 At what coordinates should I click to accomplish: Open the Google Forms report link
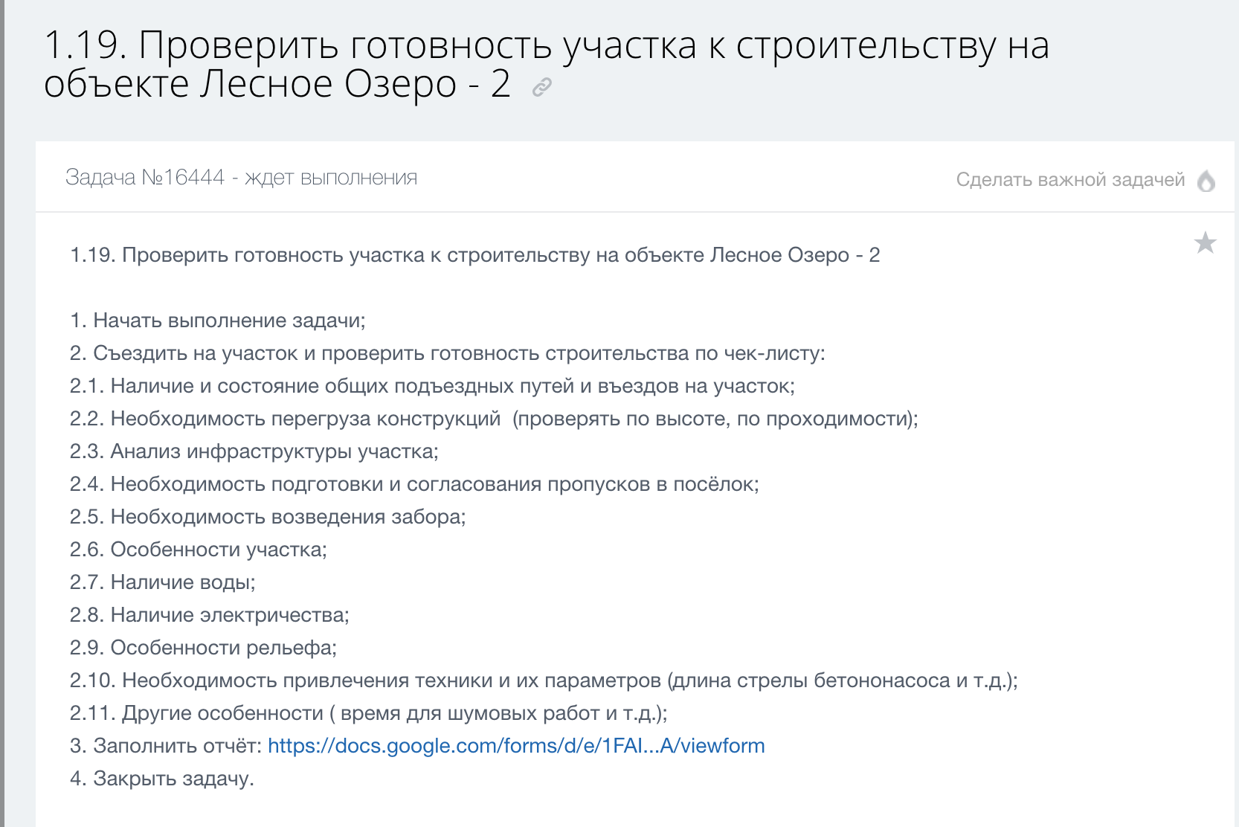515,746
